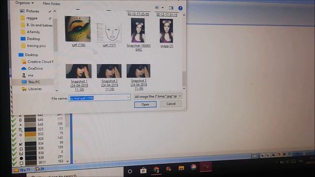Select the pale green swatch 928
Image resolution: width=315 pixels, height=177 pixels.
[x=31, y=139]
